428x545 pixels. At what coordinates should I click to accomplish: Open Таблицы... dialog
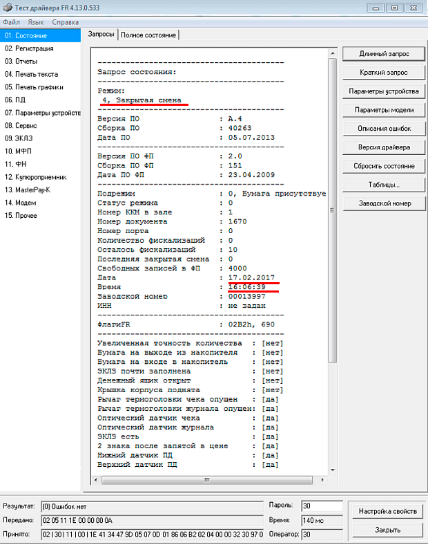point(383,185)
